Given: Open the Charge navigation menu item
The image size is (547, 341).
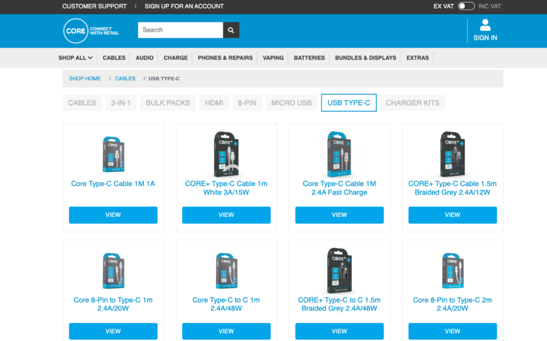Looking at the screenshot, I should click(175, 58).
